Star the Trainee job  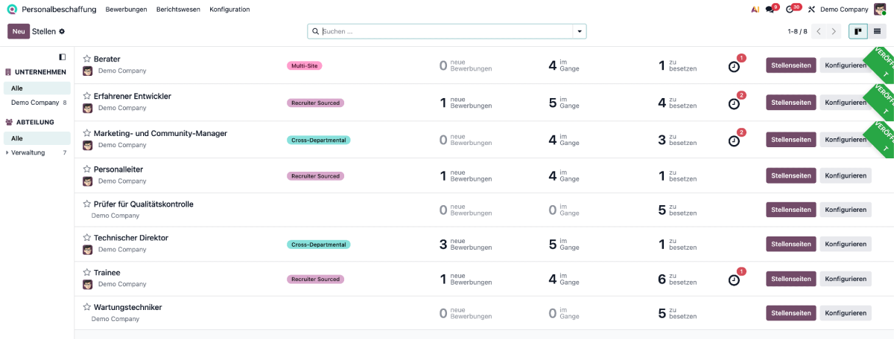[86, 273]
